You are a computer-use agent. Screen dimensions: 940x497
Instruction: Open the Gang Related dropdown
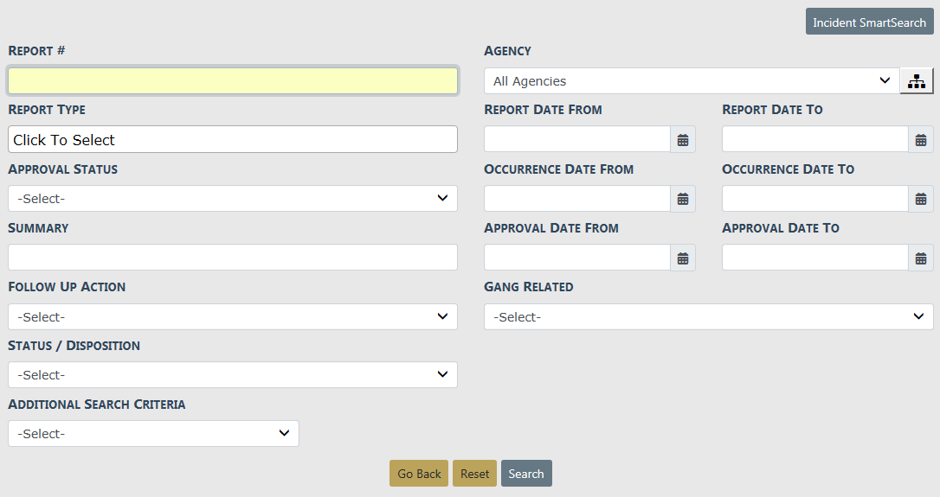(x=708, y=317)
